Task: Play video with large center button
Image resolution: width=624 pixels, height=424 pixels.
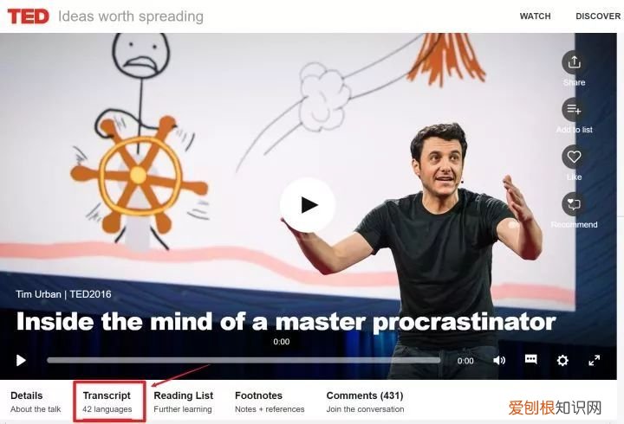Action: click(307, 205)
